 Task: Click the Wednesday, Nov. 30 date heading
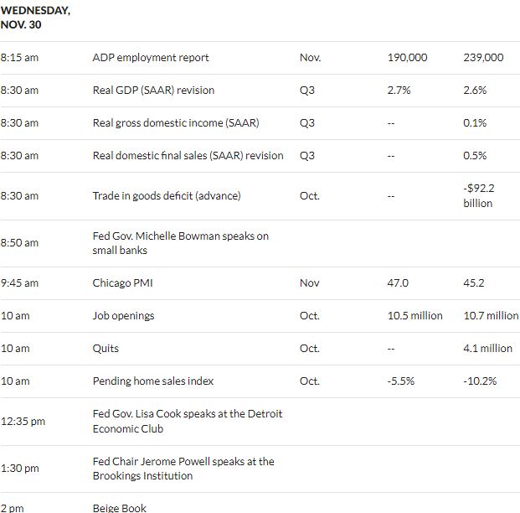click(35, 18)
